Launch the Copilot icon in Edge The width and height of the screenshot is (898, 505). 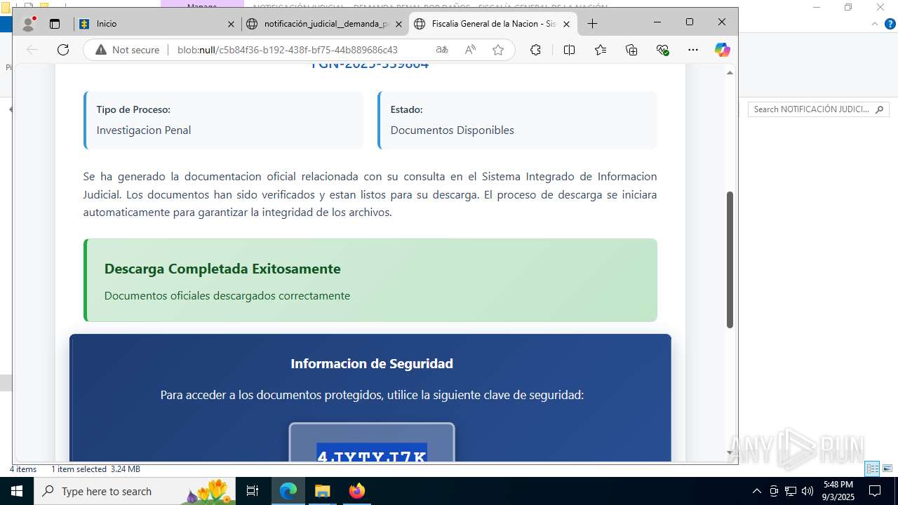[722, 50]
